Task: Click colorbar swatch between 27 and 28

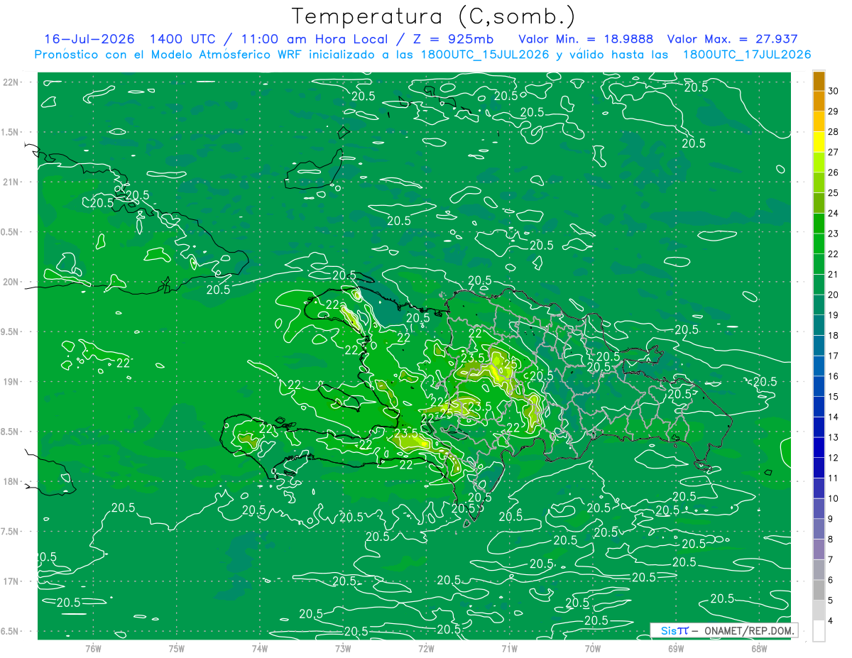Action: (819, 142)
